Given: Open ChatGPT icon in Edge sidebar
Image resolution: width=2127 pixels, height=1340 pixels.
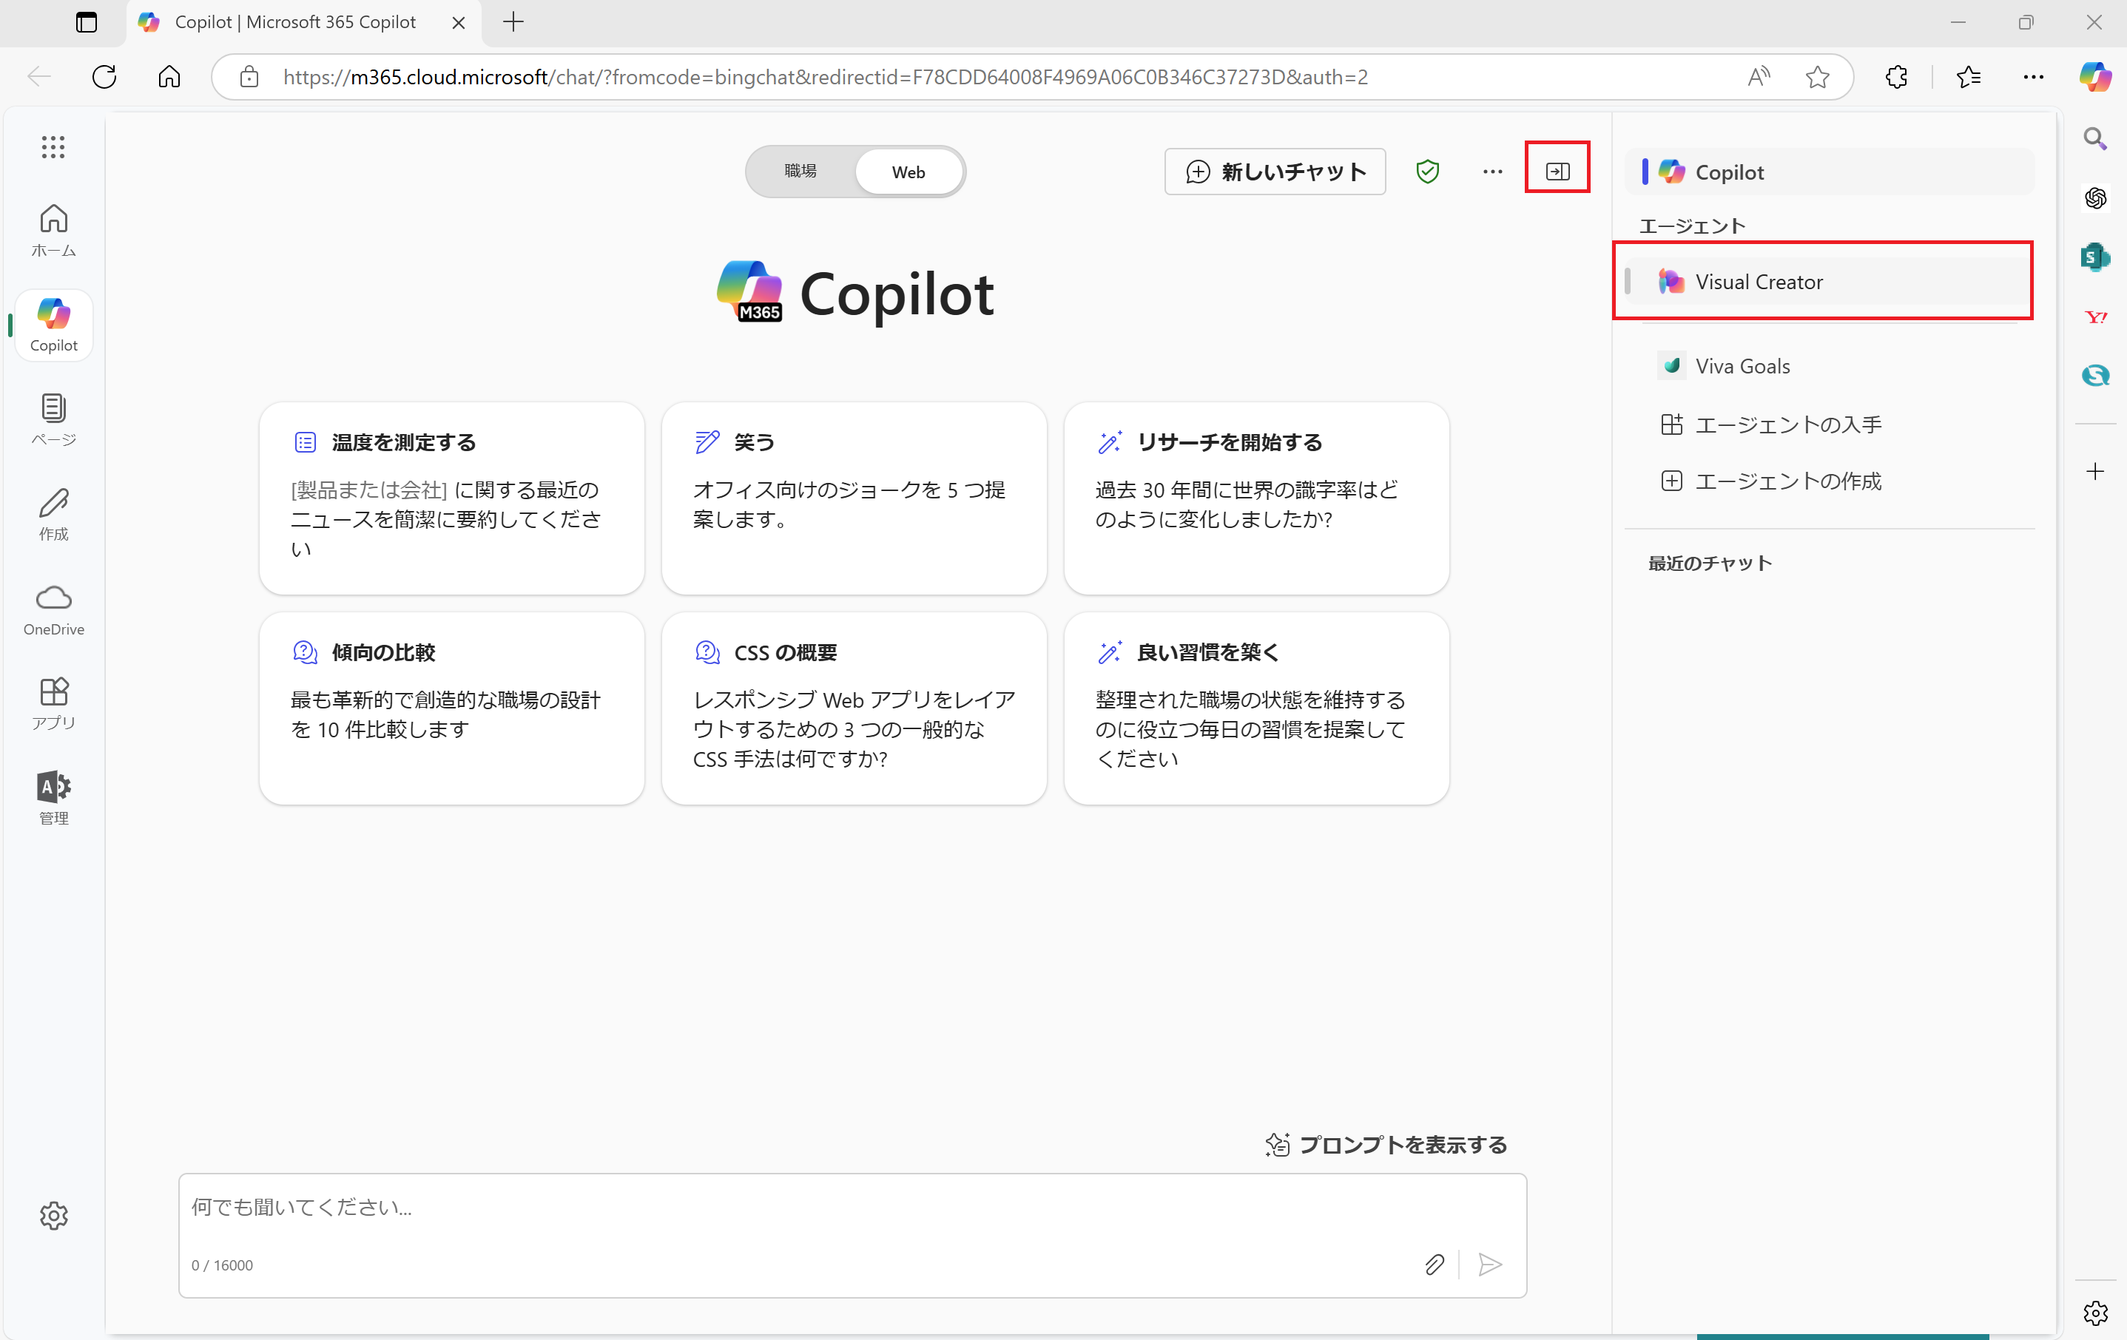Looking at the screenshot, I should 2095,197.
